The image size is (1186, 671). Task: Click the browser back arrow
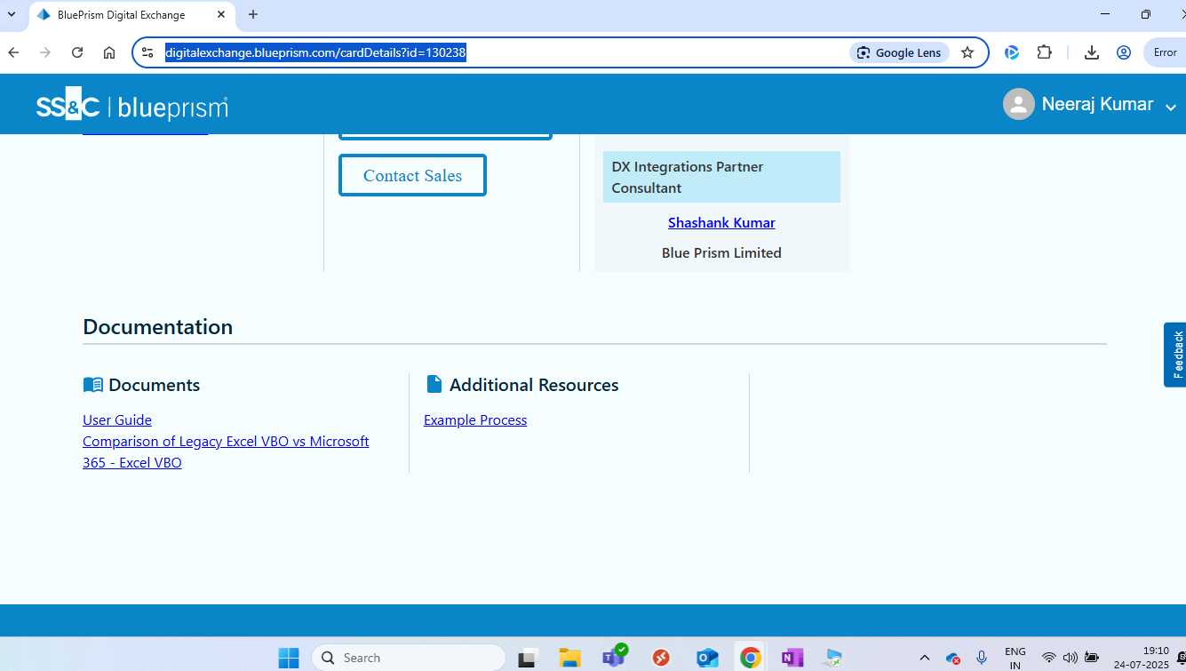coord(13,52)
